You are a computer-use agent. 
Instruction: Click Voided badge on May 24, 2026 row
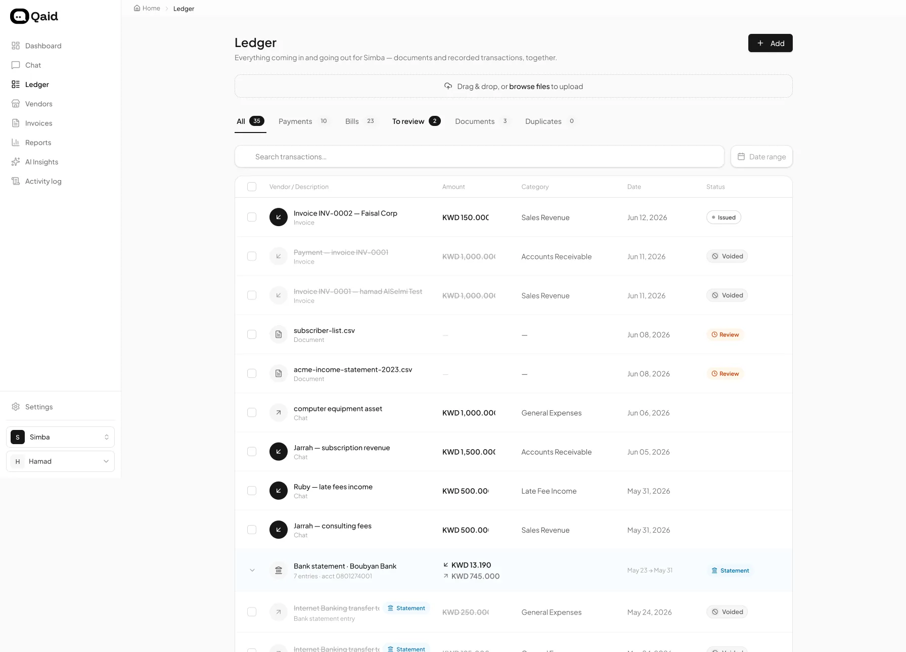point(727,612)
